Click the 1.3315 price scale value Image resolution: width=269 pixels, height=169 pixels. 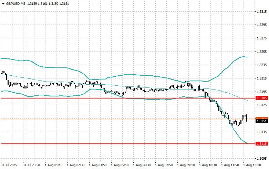point(262,12)
